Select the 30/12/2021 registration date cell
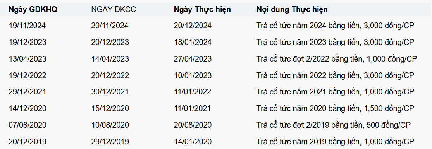This screenshot has width=432, height=149. click(110, 92)
